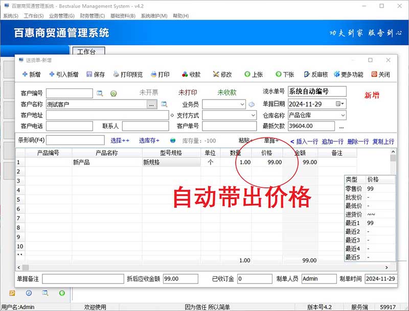Click the icon beside 业务员 dropdown

[x=252, y=105]
